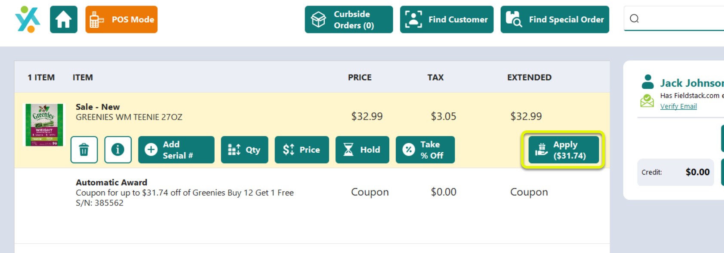
Task: Apply the ($31.74) coupon award
Action: pyautogui.click(x=563, y=150)
